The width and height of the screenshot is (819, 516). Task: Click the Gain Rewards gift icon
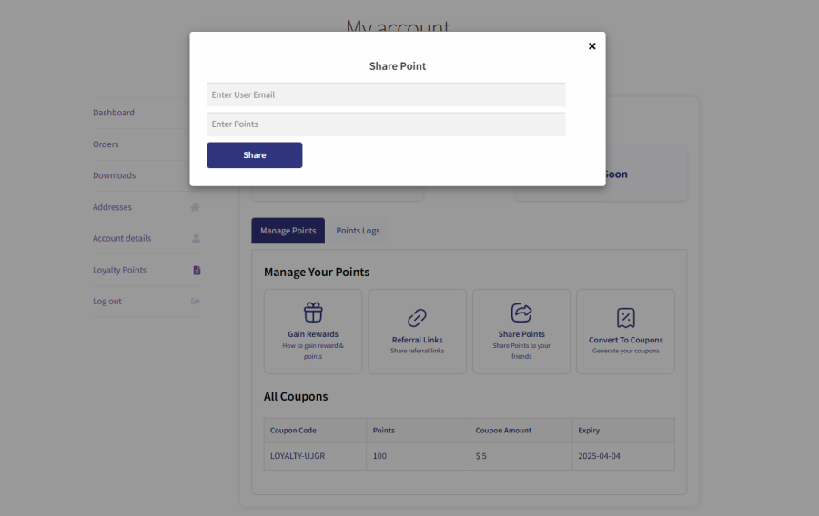tap(313, 313)
